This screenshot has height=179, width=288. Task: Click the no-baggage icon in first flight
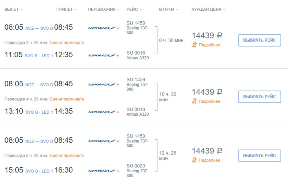(x=194, y=45)
